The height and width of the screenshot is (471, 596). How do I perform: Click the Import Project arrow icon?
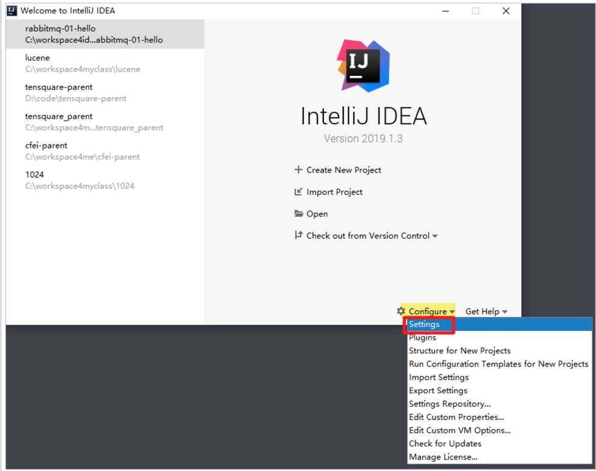(x=298, y=191)
